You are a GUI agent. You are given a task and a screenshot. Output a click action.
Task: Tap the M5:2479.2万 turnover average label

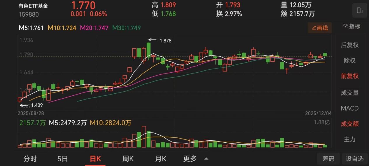[x=68, y=123]
